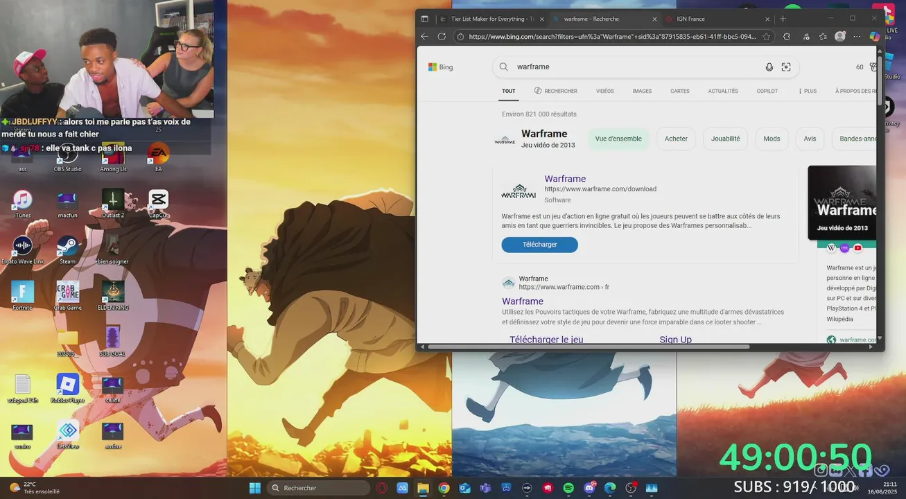Open the Télécharger le jeu sublink
The image size is (906, 499).
(546, 340)
